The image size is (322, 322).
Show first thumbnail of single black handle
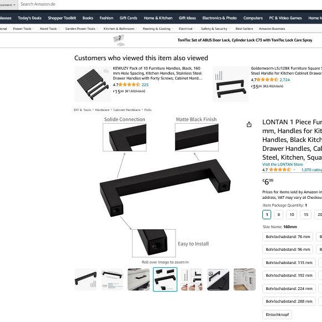point(86,279)
